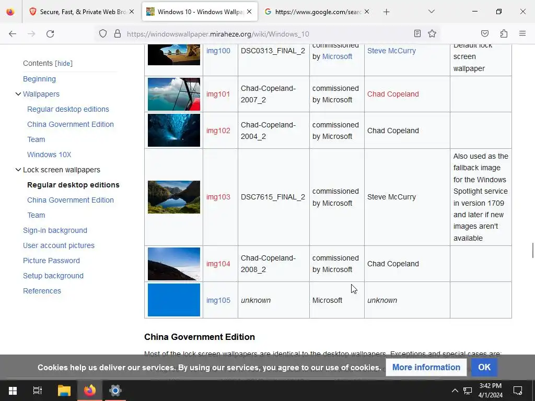
Task: Go to China Government Edition under Wallpapers
Action: click(71, 124)
